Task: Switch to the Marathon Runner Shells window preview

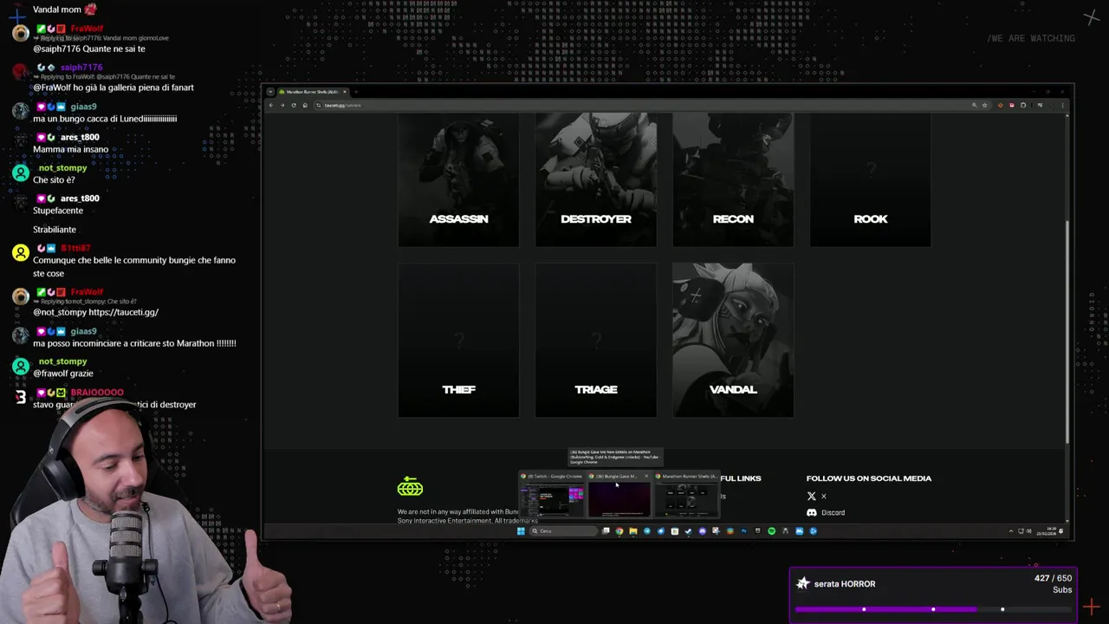Action: coord(687,494)
